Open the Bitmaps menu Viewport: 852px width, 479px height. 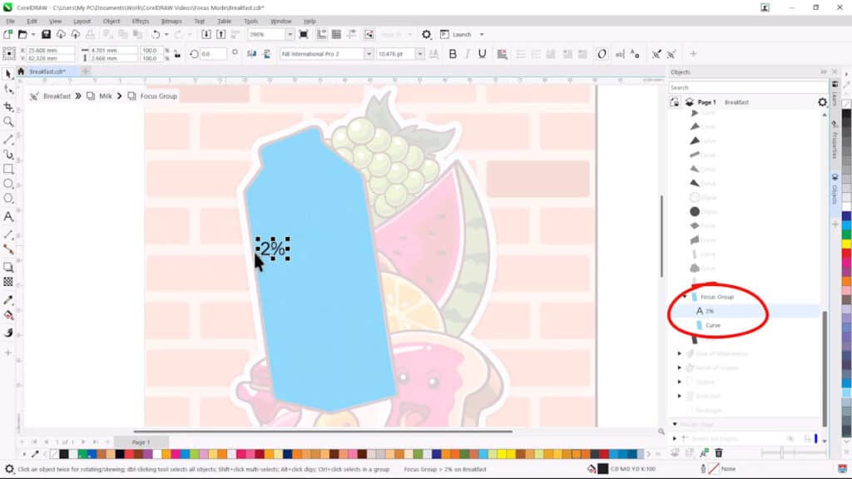[171, 21]
